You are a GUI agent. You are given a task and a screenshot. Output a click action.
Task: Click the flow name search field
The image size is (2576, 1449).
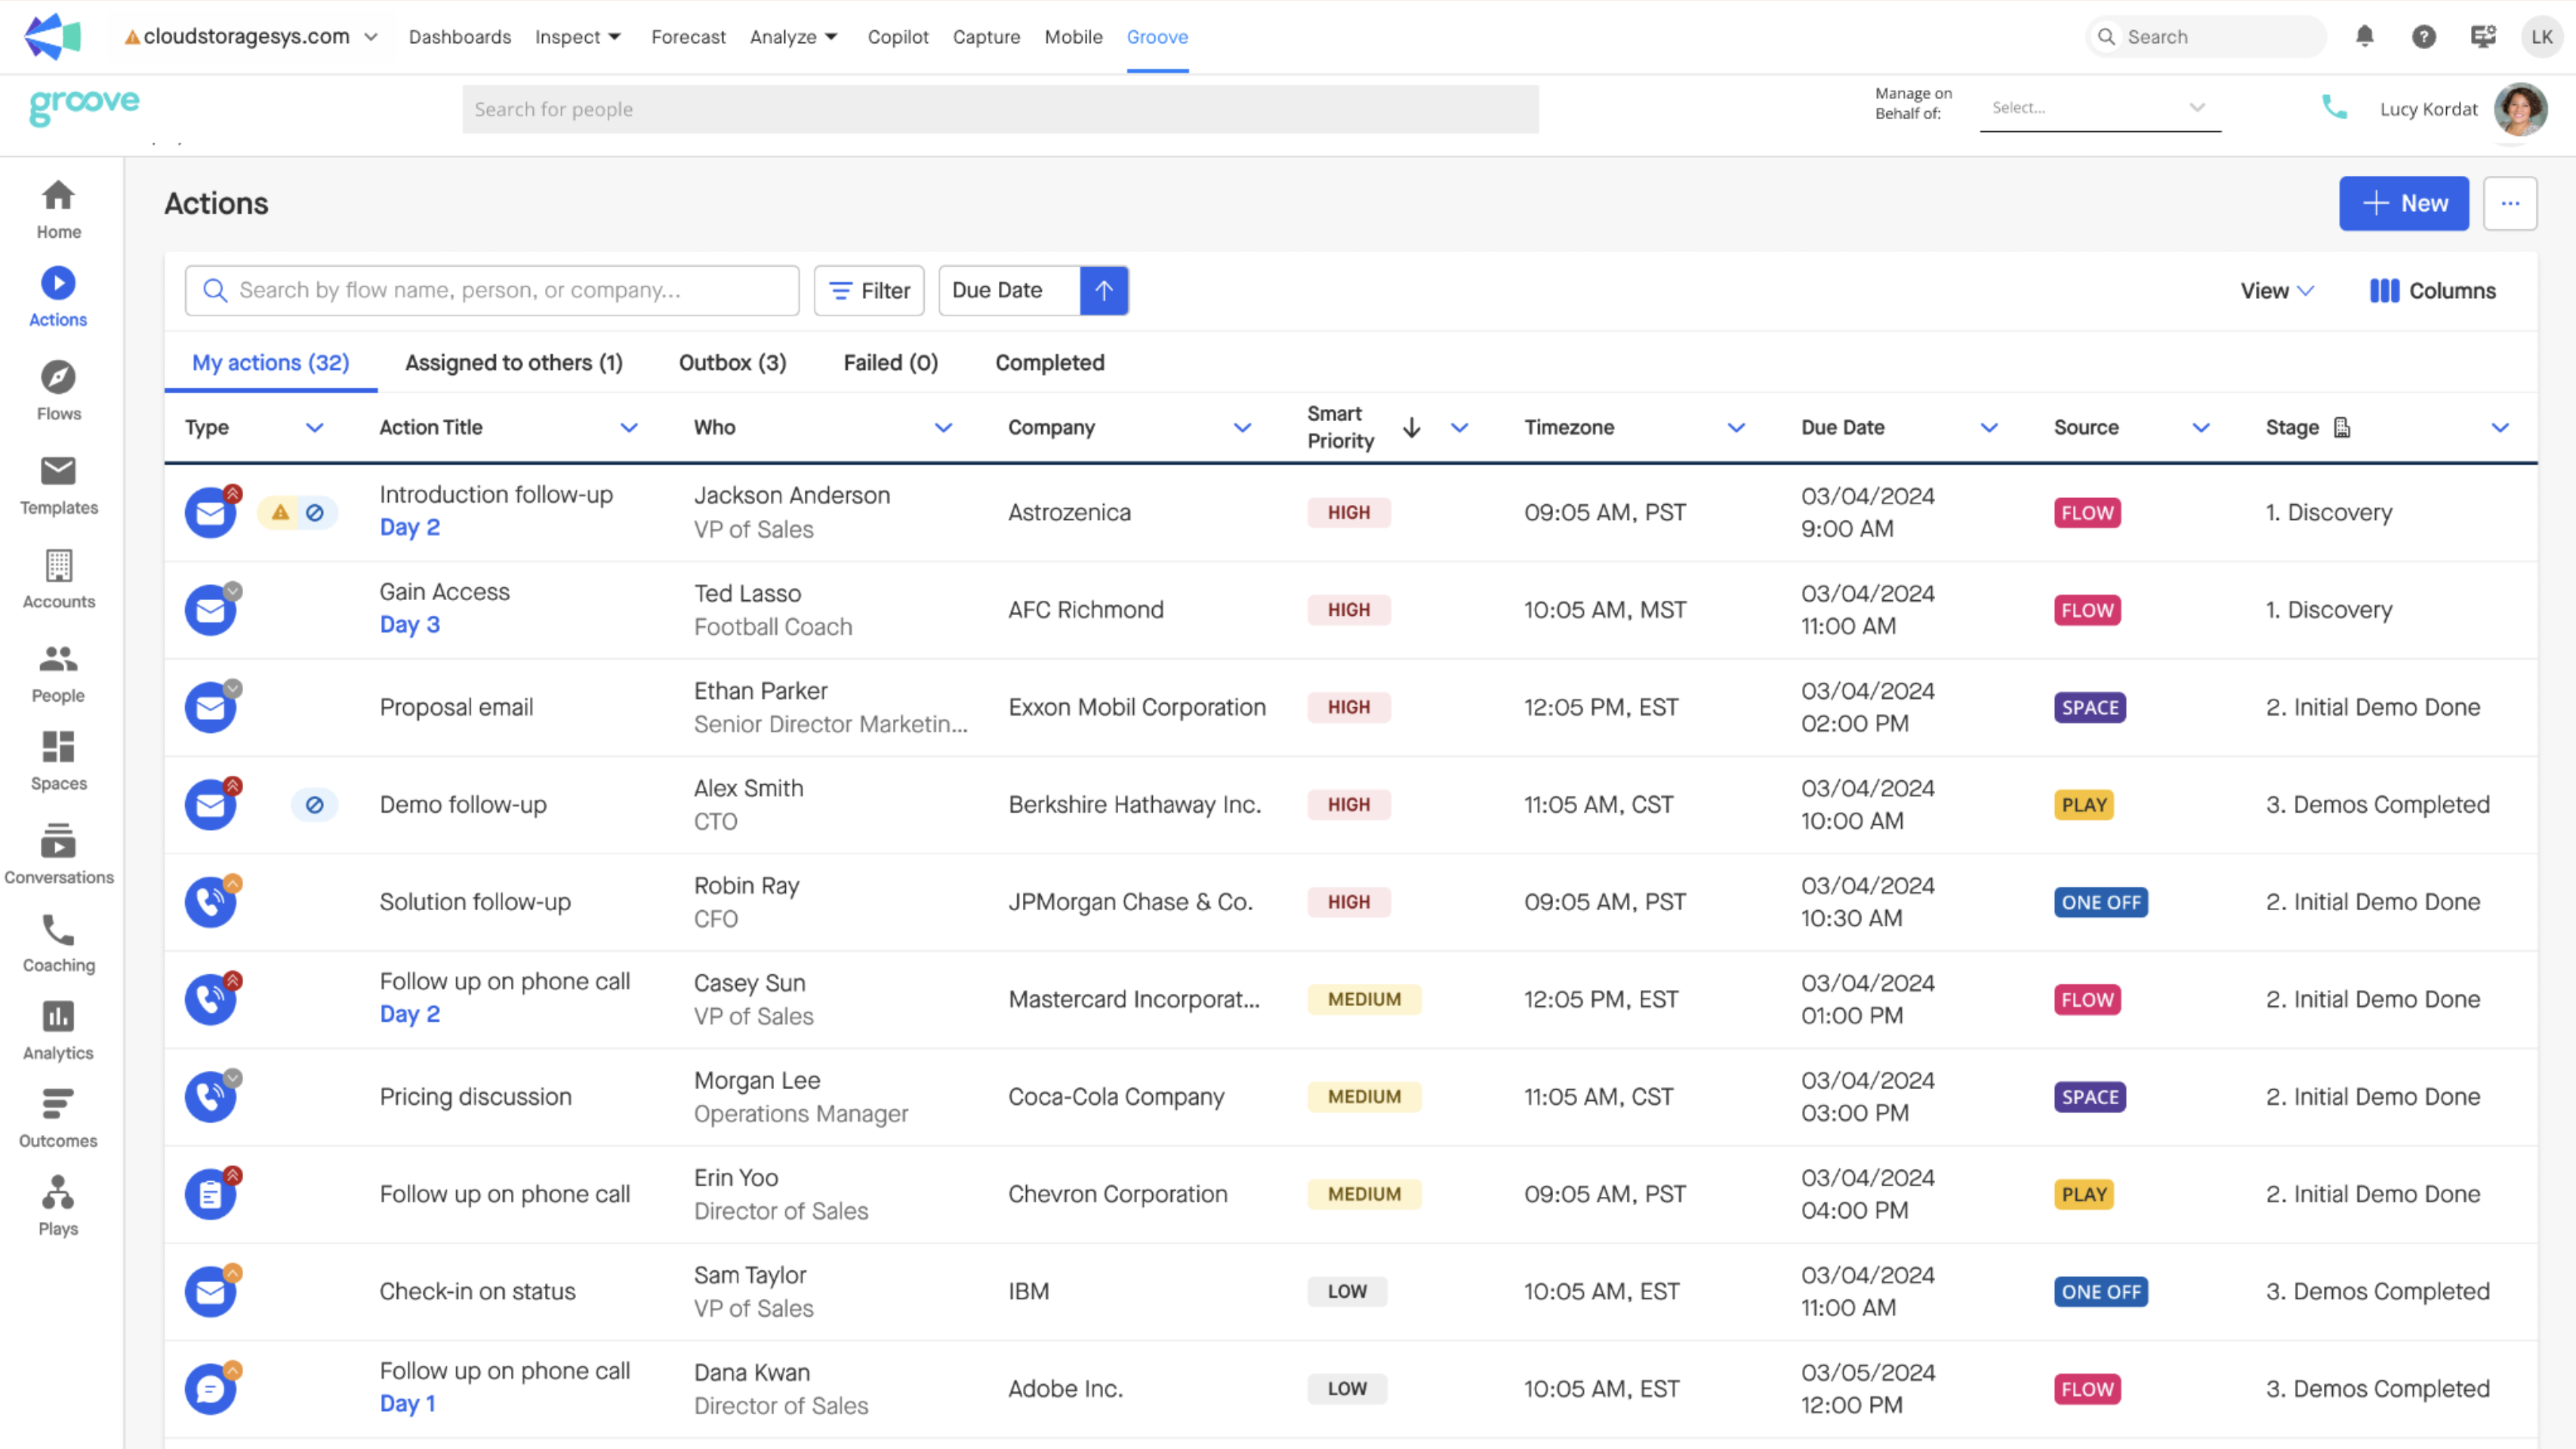pyautogui.click(x=492, y=291)
